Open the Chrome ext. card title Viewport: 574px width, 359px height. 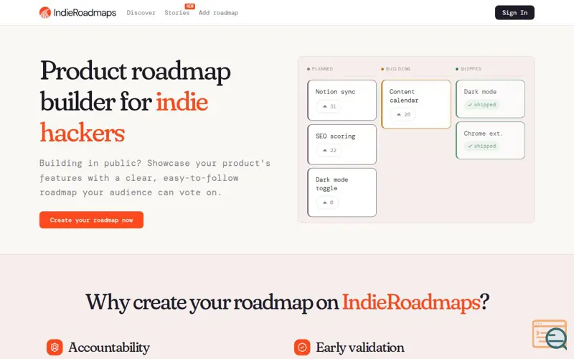tap(483, 134)
